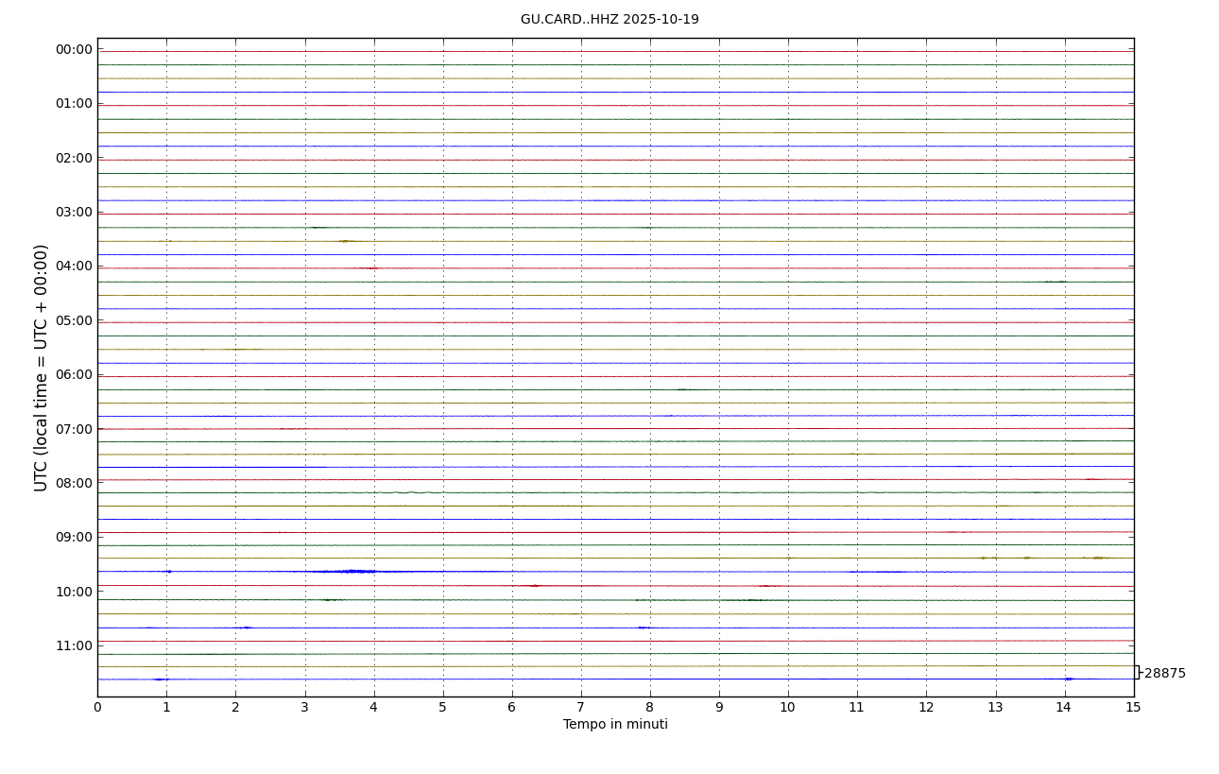1219x774 pixels.
Task: Click x-axis tick label 5
Action: point(442,708)
